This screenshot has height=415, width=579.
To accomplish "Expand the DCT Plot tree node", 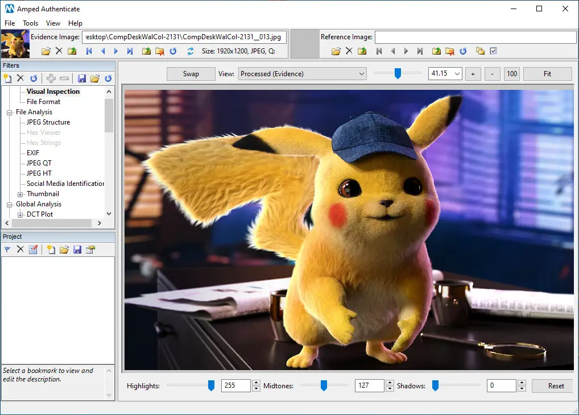I will coord(20,215).
